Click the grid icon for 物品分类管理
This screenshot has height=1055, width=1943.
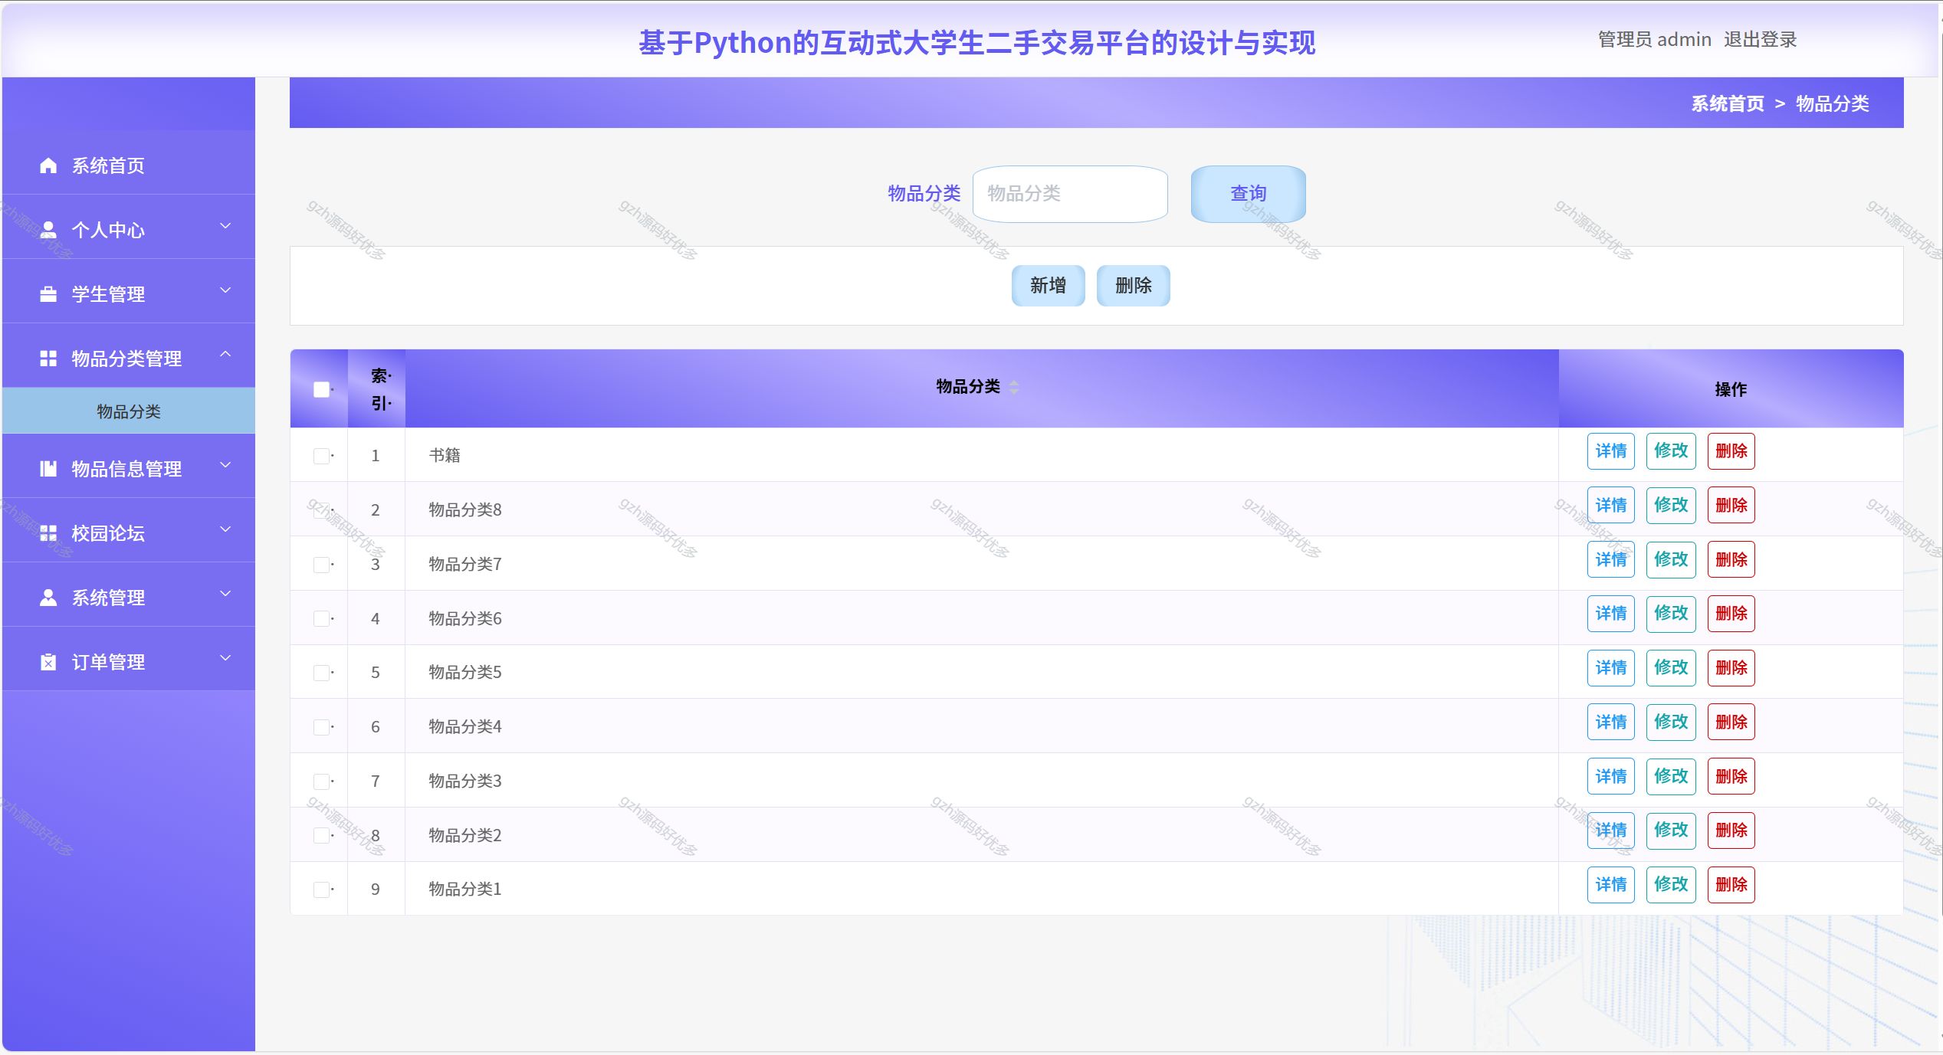48,359
